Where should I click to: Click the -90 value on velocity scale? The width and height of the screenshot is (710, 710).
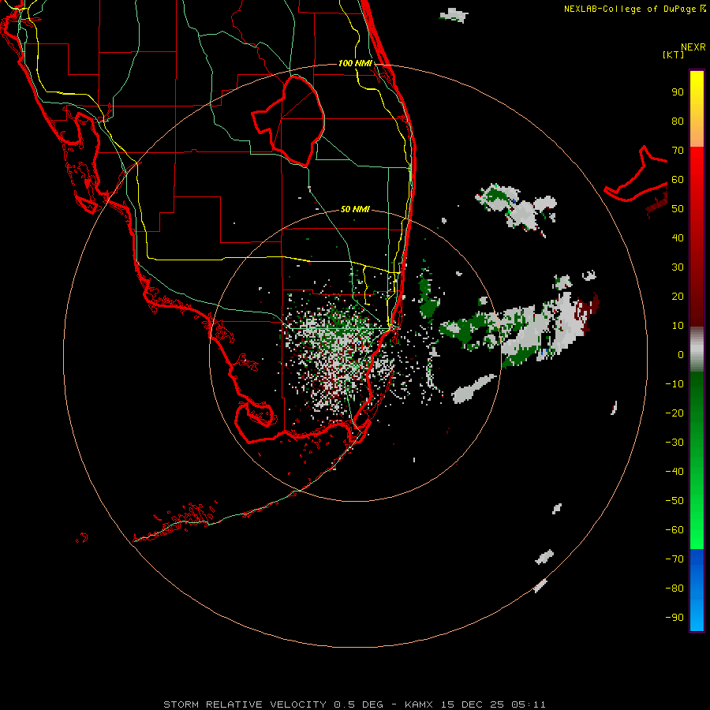tap(674, 618)
